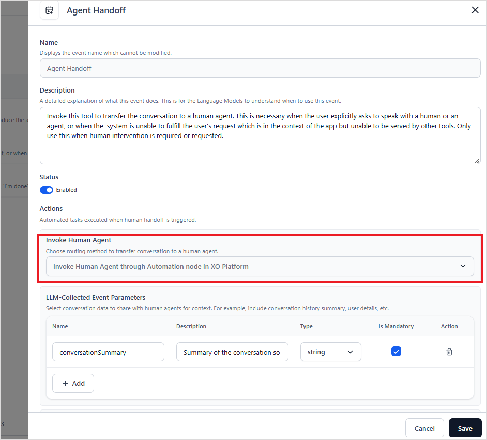Save the Agent Handoff settings
This screenshot has height=440, width=487.
tap(465, 428)
